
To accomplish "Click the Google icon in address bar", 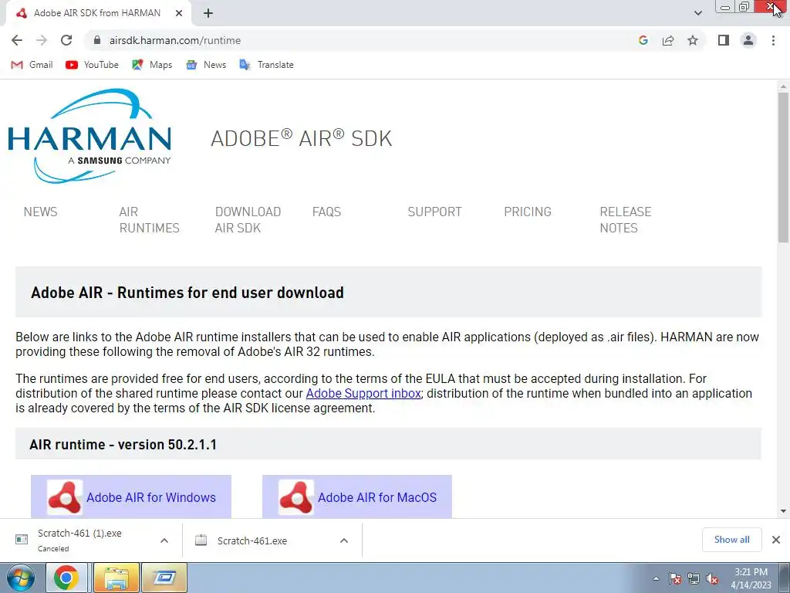I will click(643, 40).
